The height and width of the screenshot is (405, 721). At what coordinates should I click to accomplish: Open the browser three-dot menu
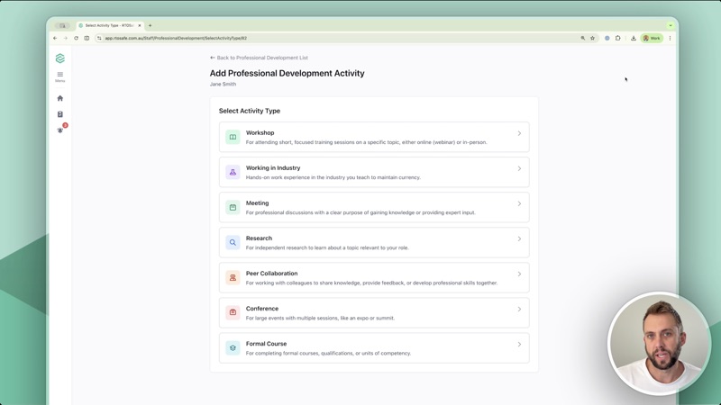(x=670, y=38)
